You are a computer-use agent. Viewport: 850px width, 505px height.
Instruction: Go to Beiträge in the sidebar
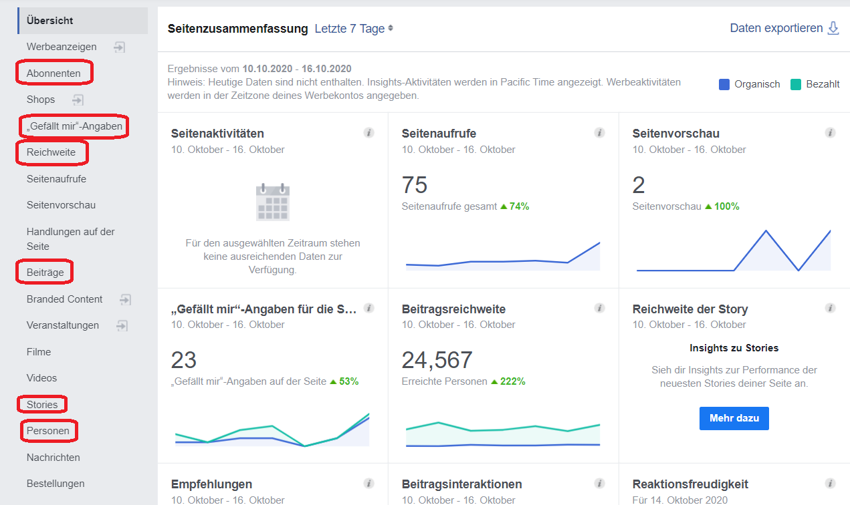click(x=45, y=273)
